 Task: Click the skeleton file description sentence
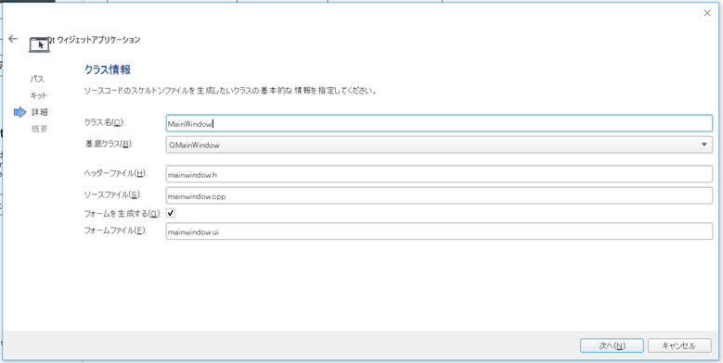[x=230, y=91]
